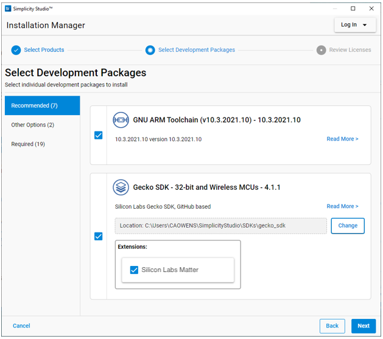Image resolution: width=383 pixels, height=339 pixels.
Task: Click the Select Products completed step checkmark
Action: click(16, 50)
